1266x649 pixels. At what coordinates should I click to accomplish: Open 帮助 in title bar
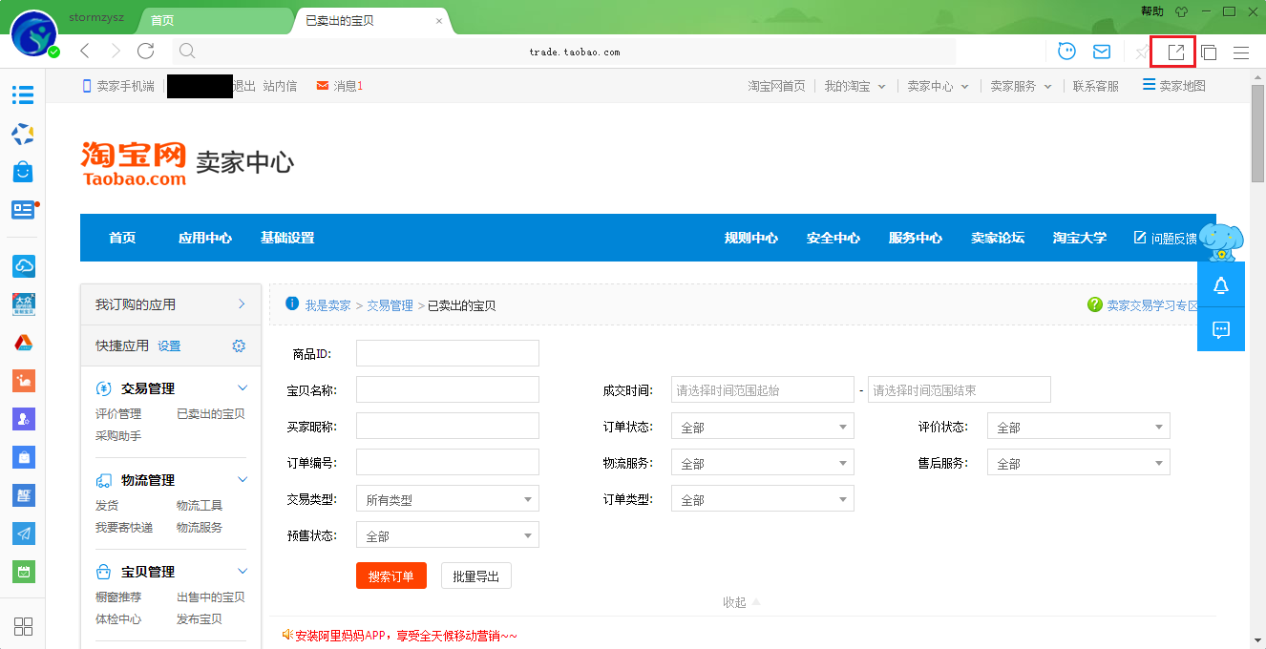[x=1152, y=11]
